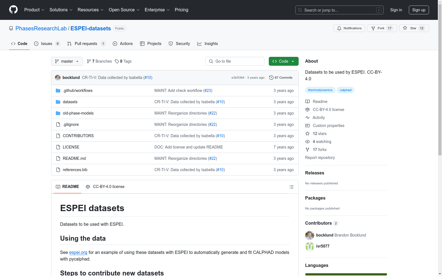442x276 pixels.
Task: Open the espei.org link in README
Action: coord(78,252)
